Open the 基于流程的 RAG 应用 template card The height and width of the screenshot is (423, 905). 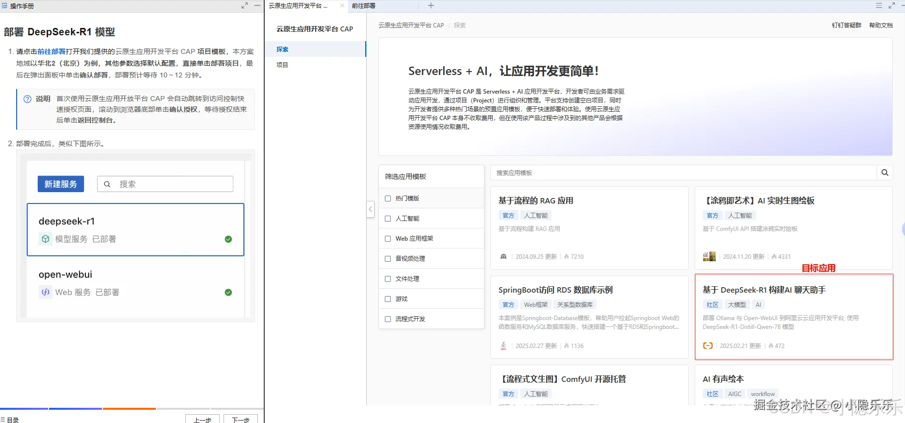[x=589, y=228]
